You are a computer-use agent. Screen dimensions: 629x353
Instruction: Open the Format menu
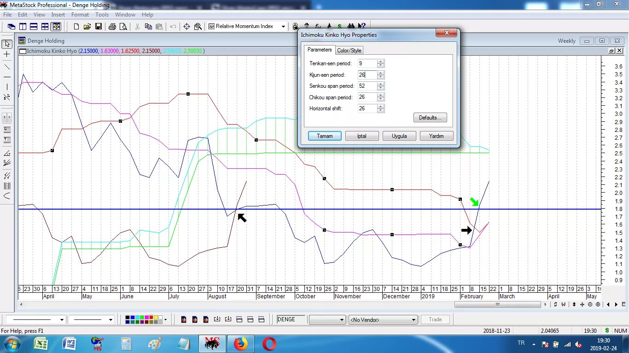pos(80,15)
